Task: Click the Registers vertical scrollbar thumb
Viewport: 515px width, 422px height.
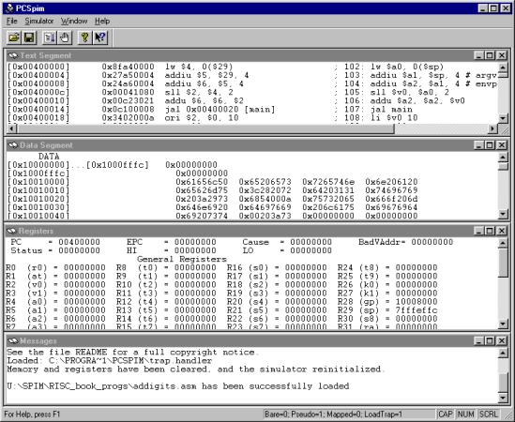Action: point(503,263)
